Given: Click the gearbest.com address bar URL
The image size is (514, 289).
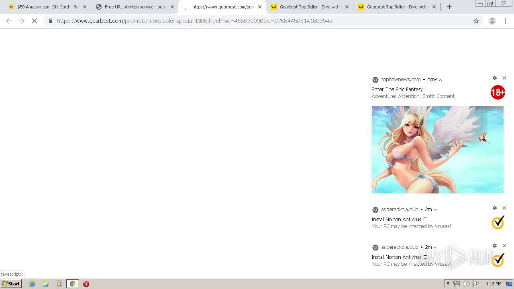Looking at the screenshot, I should point(194,21).
